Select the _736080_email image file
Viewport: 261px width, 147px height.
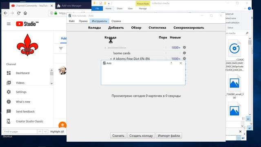point(234,87)
